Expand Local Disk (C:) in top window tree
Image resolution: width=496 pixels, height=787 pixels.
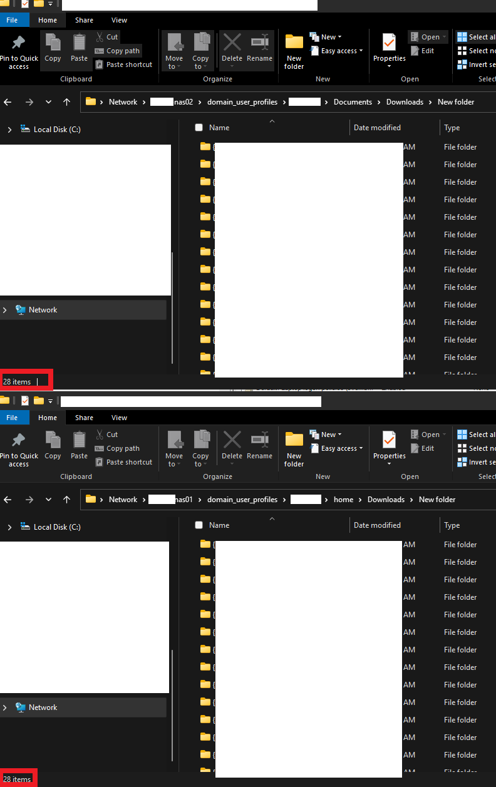point(9,130)
